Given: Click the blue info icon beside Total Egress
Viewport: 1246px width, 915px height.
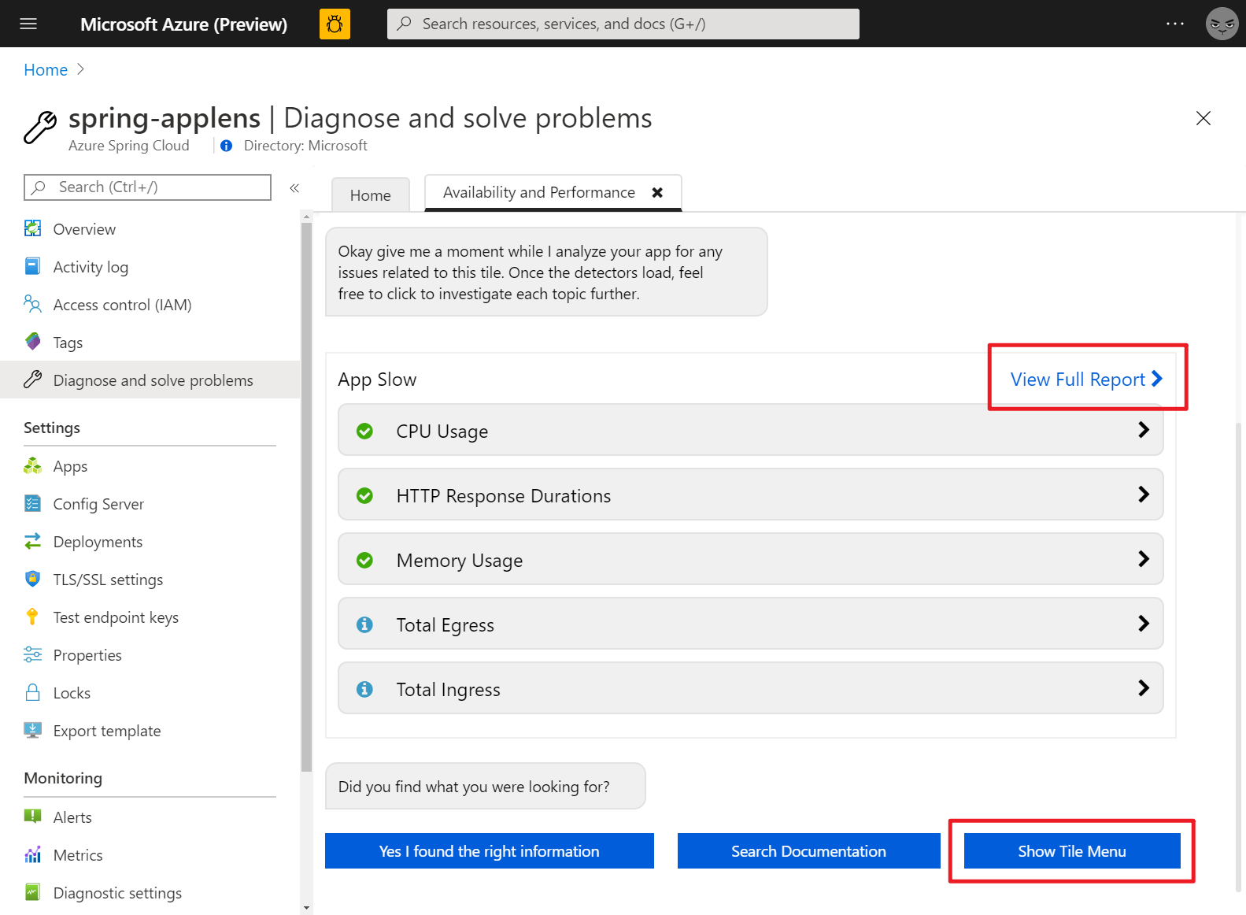Looking at the screenshot, I should click(x=364, y=624).
